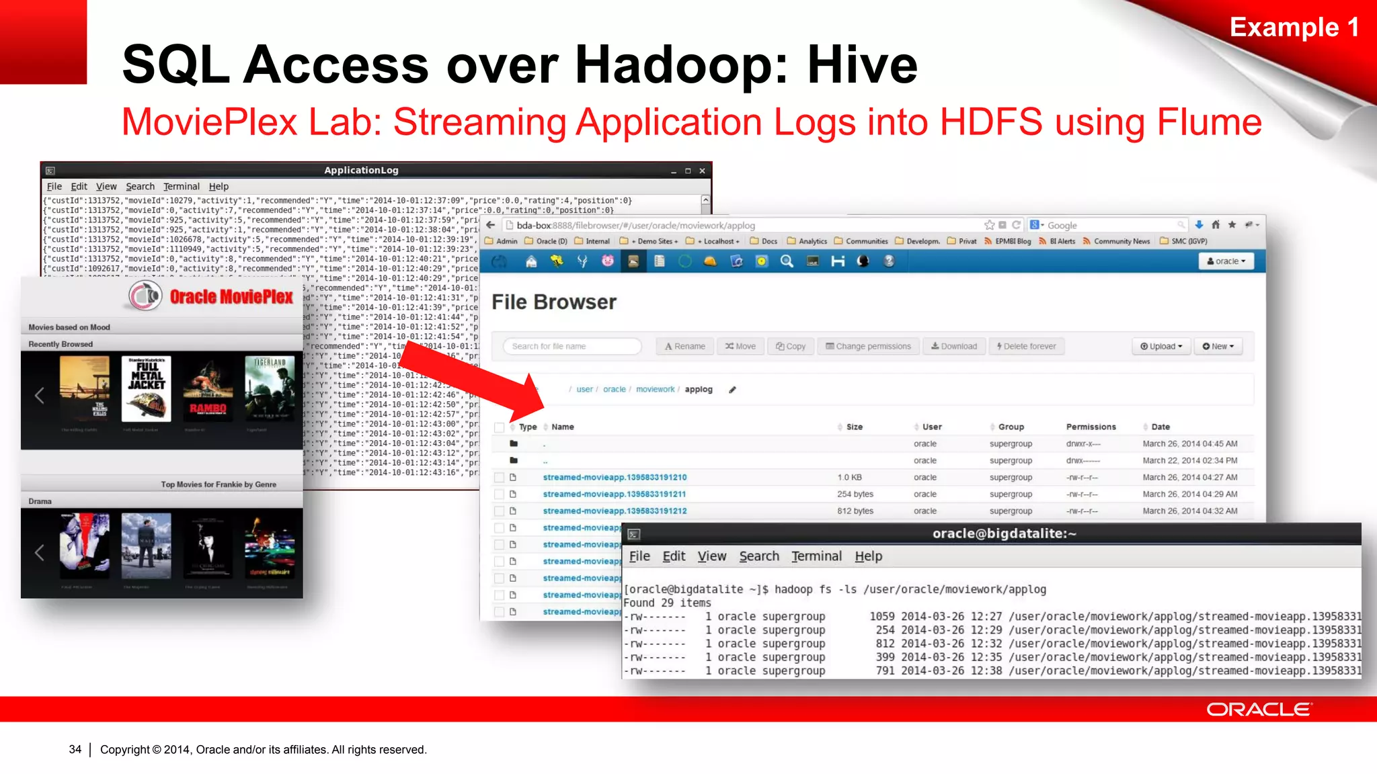The width and height of the screenshot is (1377, 774).
Task: Click the Move button
Action: [740, 347]
